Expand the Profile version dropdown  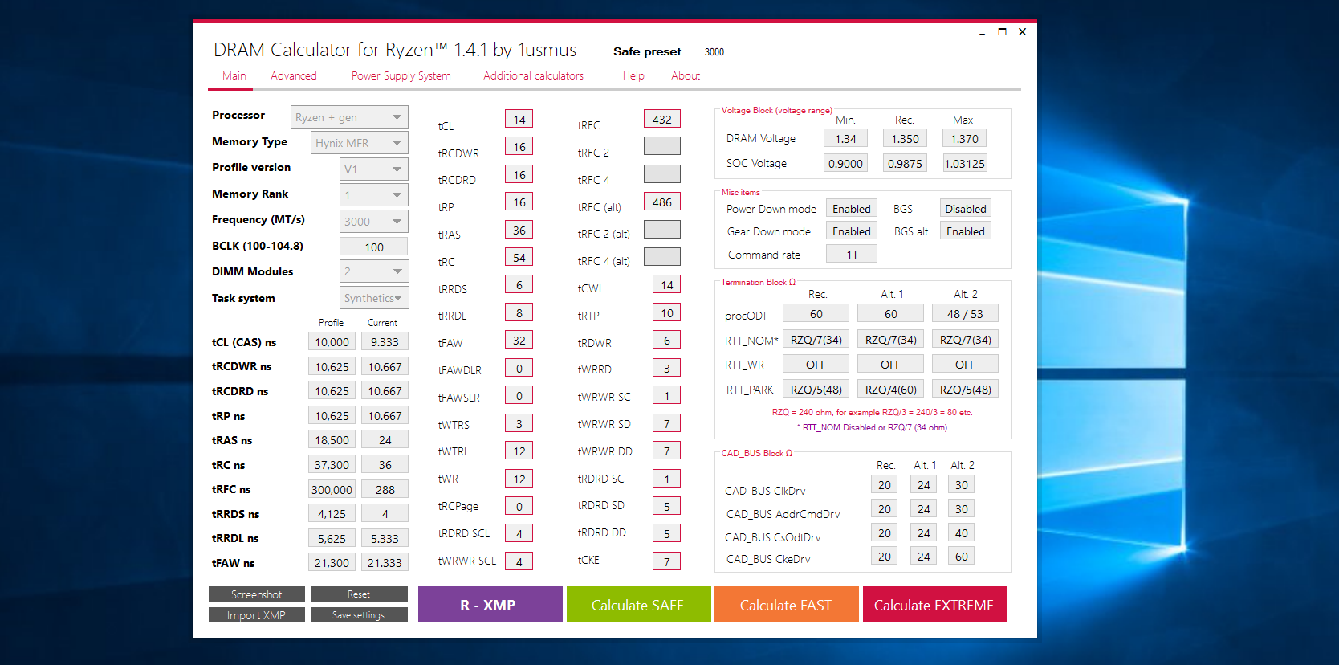click(x=374, y=169)
